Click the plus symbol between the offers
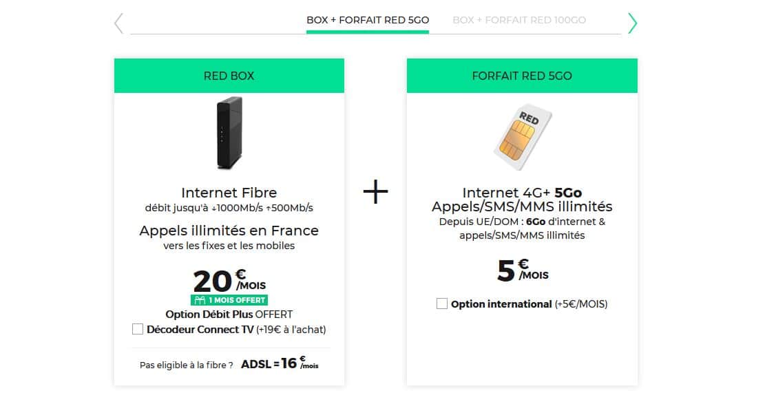This screenshot has height=404, width=776. 375,193
